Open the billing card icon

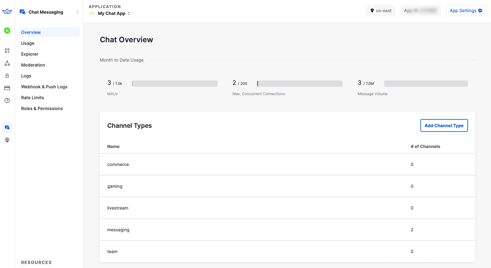click(x=7, y=88)
